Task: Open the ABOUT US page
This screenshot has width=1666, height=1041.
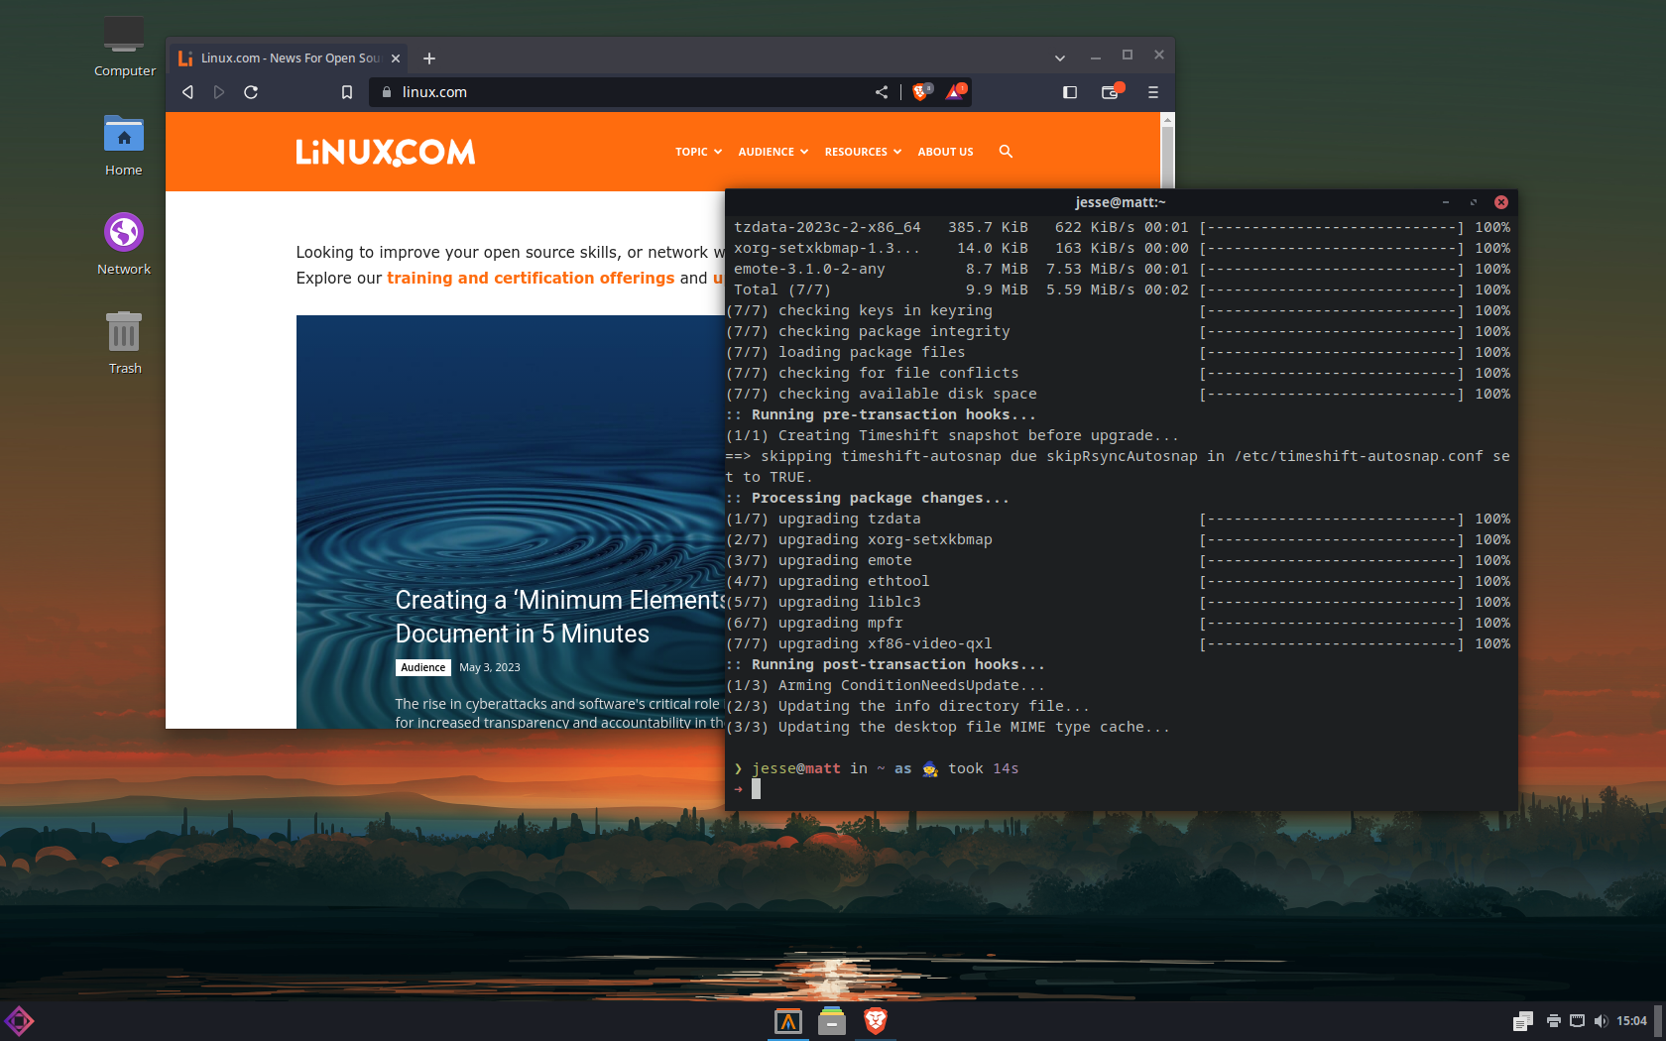Action: [x=945, y=152]
